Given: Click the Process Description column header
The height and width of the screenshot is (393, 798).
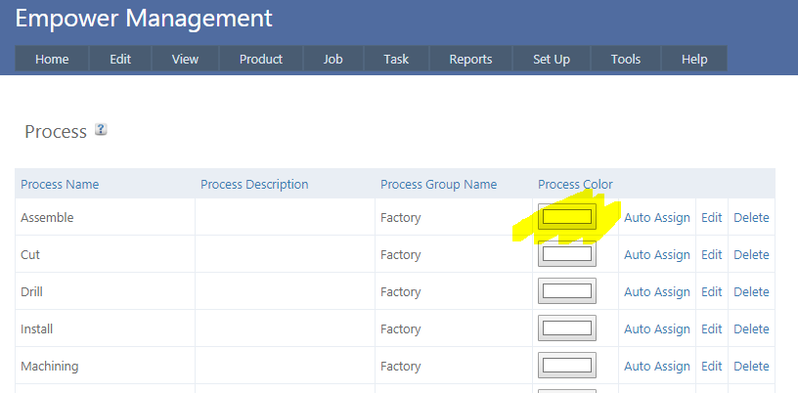Looking at the screenshot, I should coord(254,185).
